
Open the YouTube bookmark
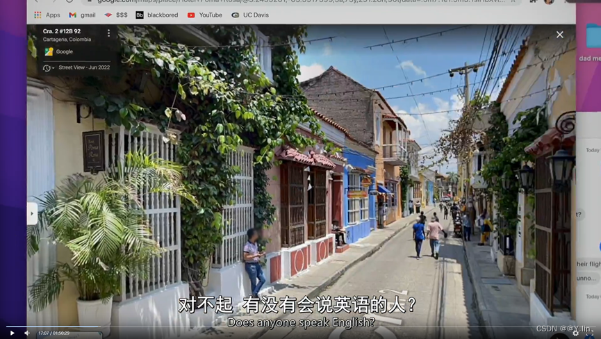coord(205,15)
